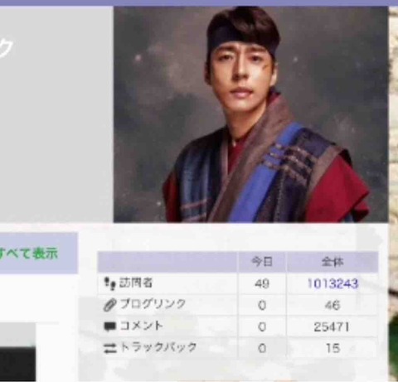Click the paperclip icon beside ブログリンク
The height and width of the screenshot is (382, 398).
(x=109, y=306)
